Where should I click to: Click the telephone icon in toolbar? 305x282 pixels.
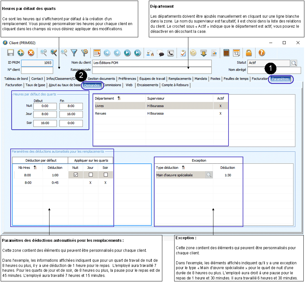pos(171,53)
